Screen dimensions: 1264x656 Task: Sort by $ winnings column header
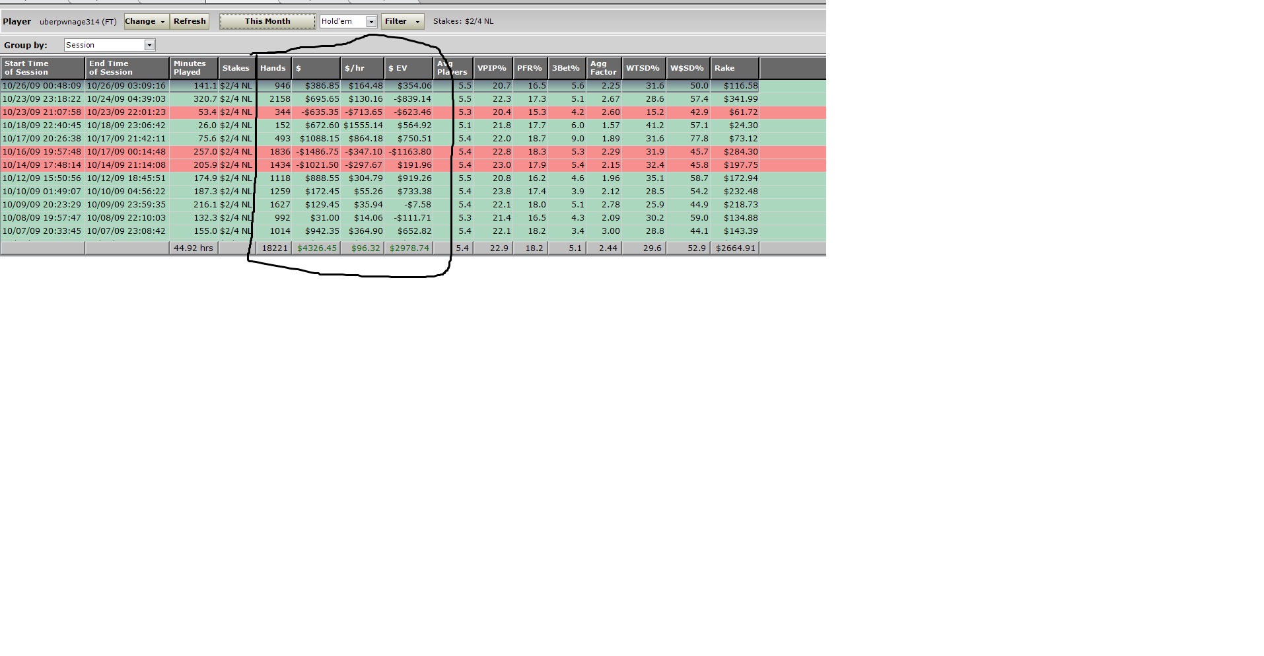316,68
